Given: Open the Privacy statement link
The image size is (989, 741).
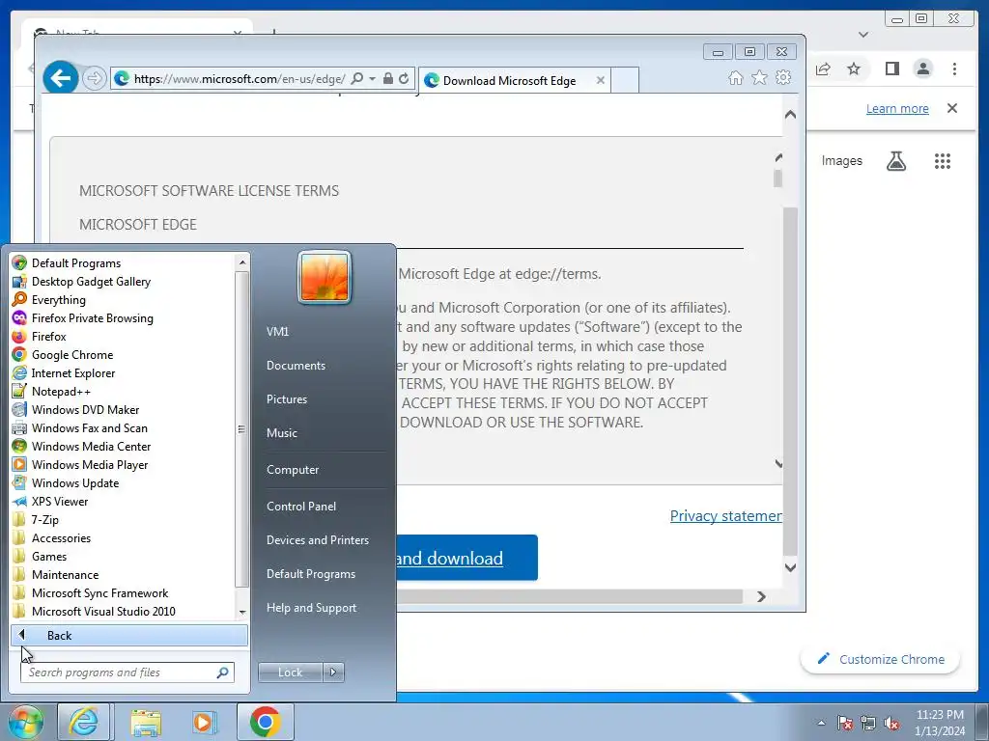Looking at the screenshot, I should [x=726, y=516].
